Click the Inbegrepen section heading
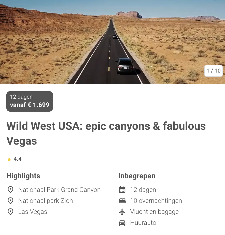Image resolution: width=225 pixels, height=235 pixels. [x=137, y=176]
